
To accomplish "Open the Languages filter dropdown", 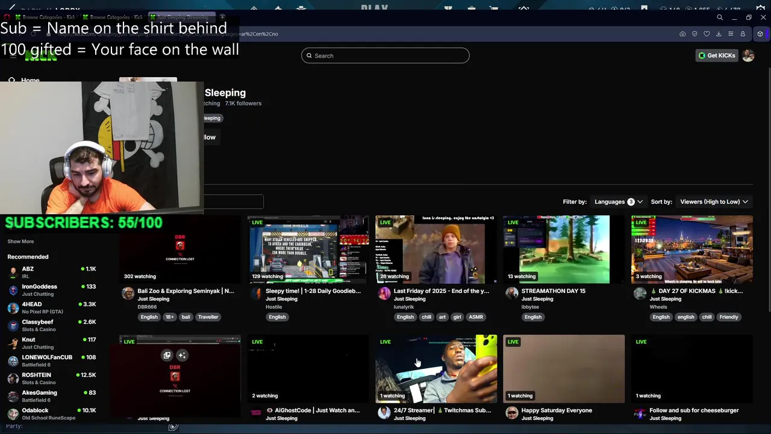I will pyautogui.click(x=619, y=202).
